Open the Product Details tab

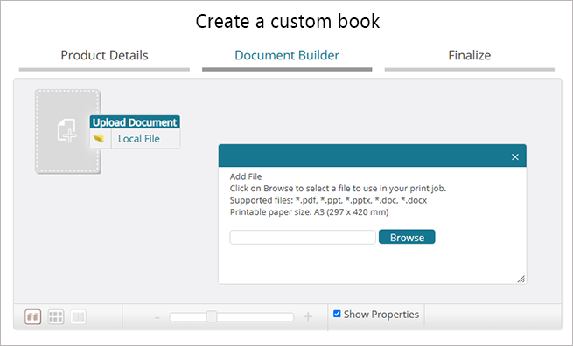click(104, 55)
